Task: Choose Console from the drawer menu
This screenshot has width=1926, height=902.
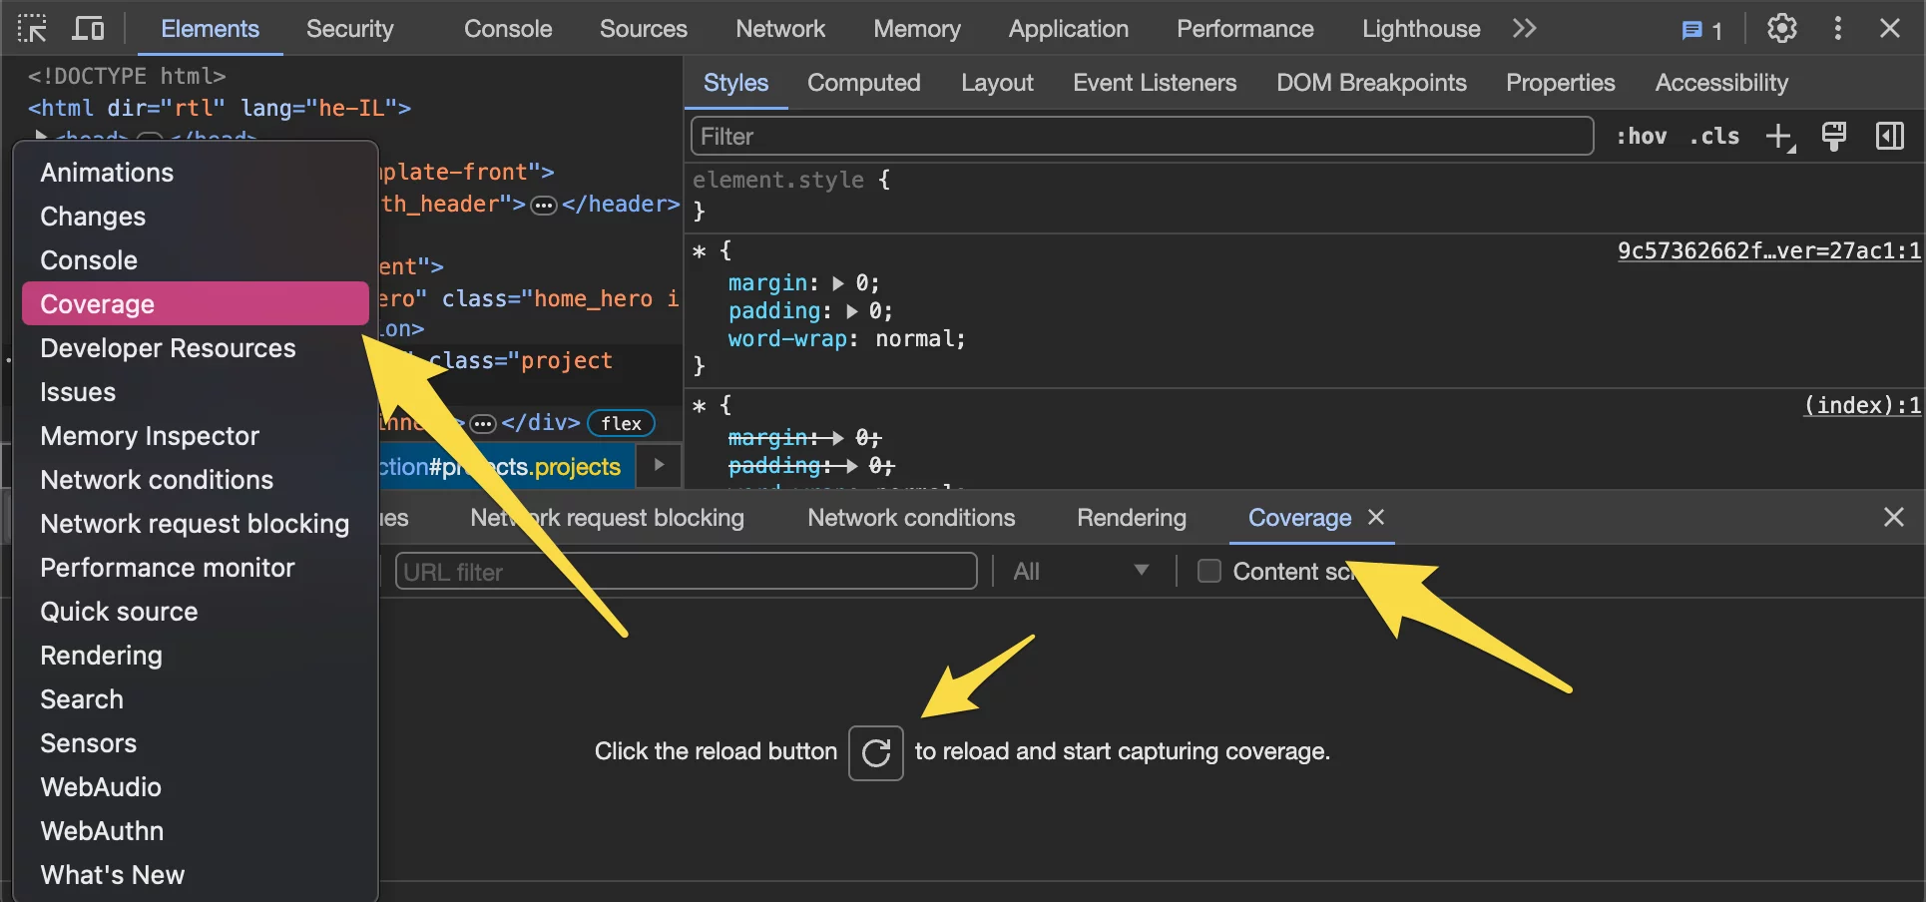Action: (196, 260)
